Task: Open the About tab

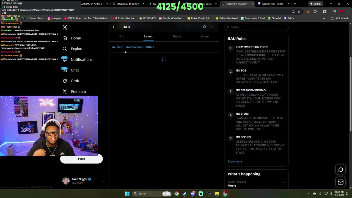Action: pos(205,36)
